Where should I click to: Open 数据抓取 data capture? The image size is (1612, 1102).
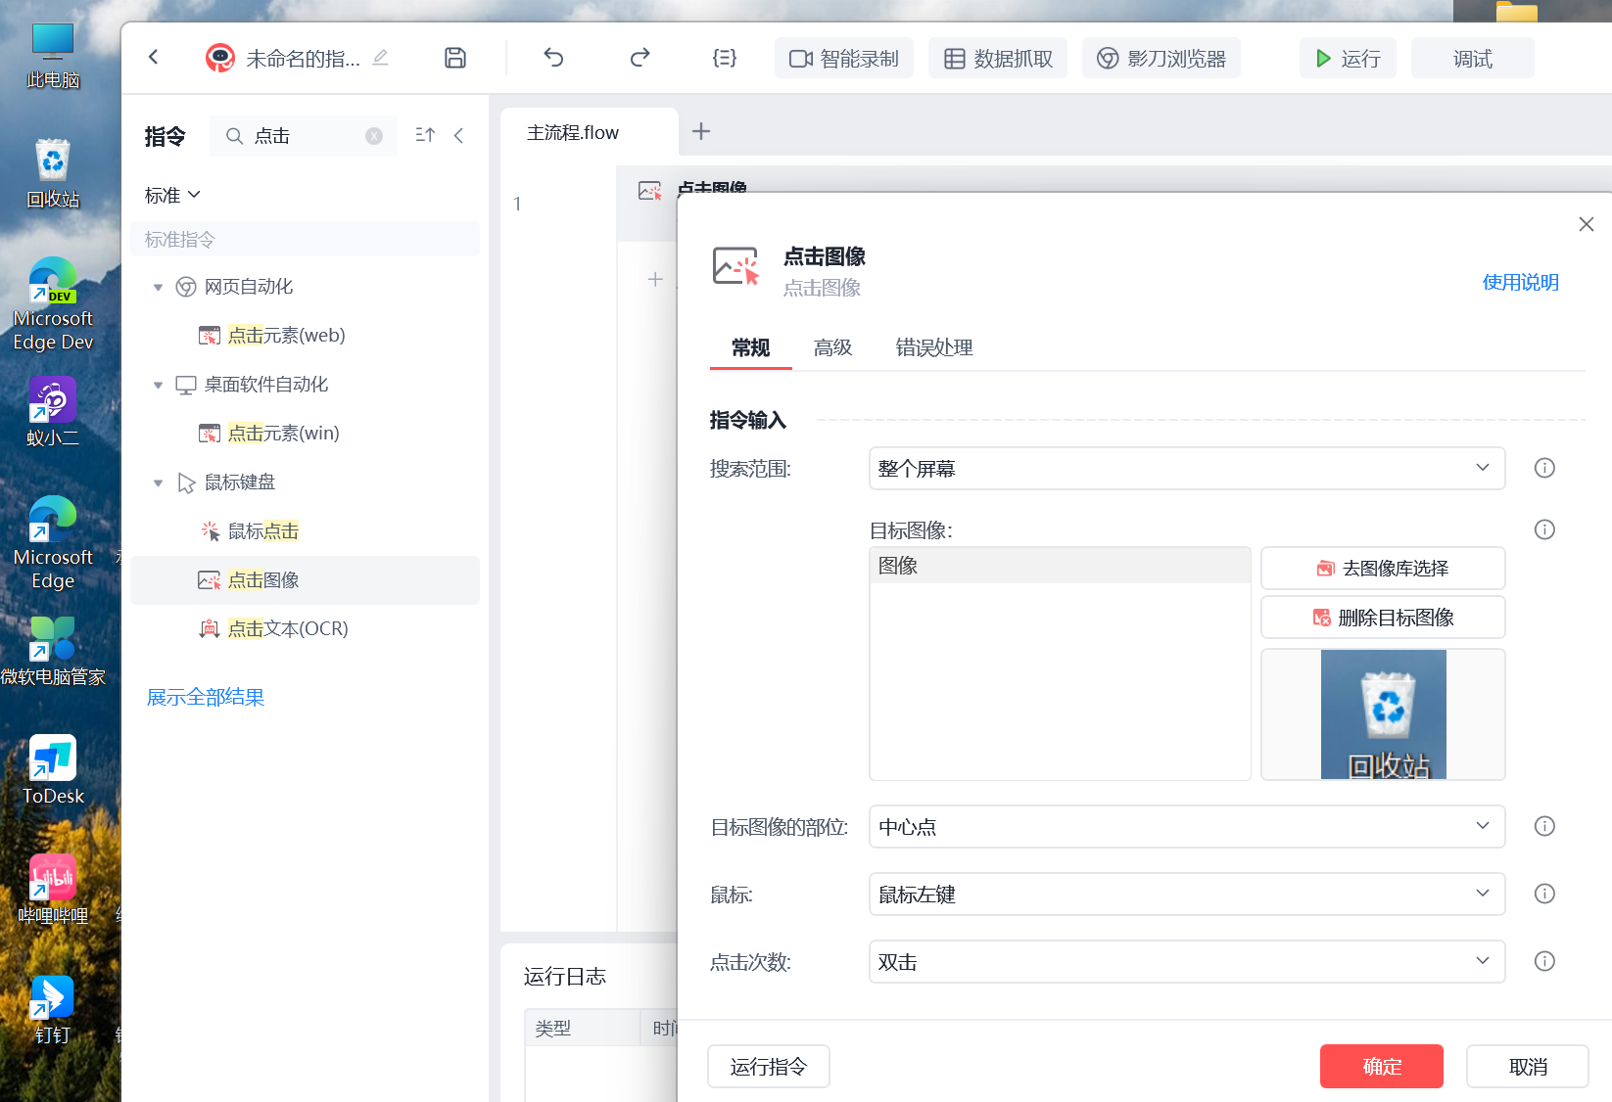click(998, 59)
